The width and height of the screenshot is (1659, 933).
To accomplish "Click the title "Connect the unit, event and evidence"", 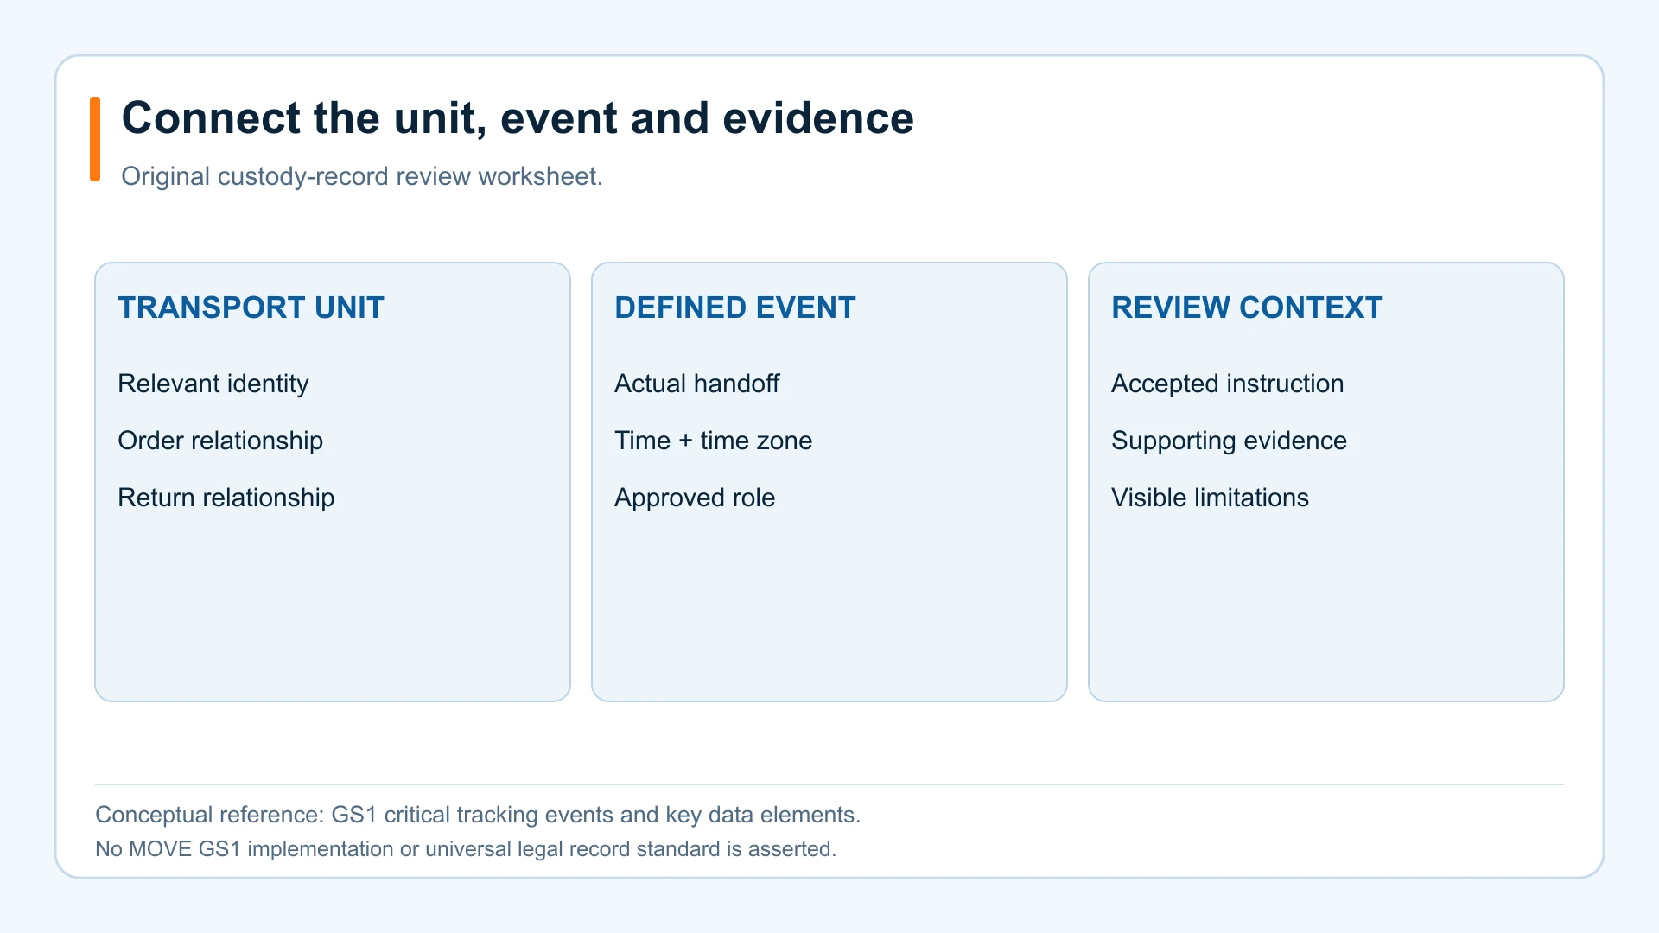I will (x=518, y=118).
